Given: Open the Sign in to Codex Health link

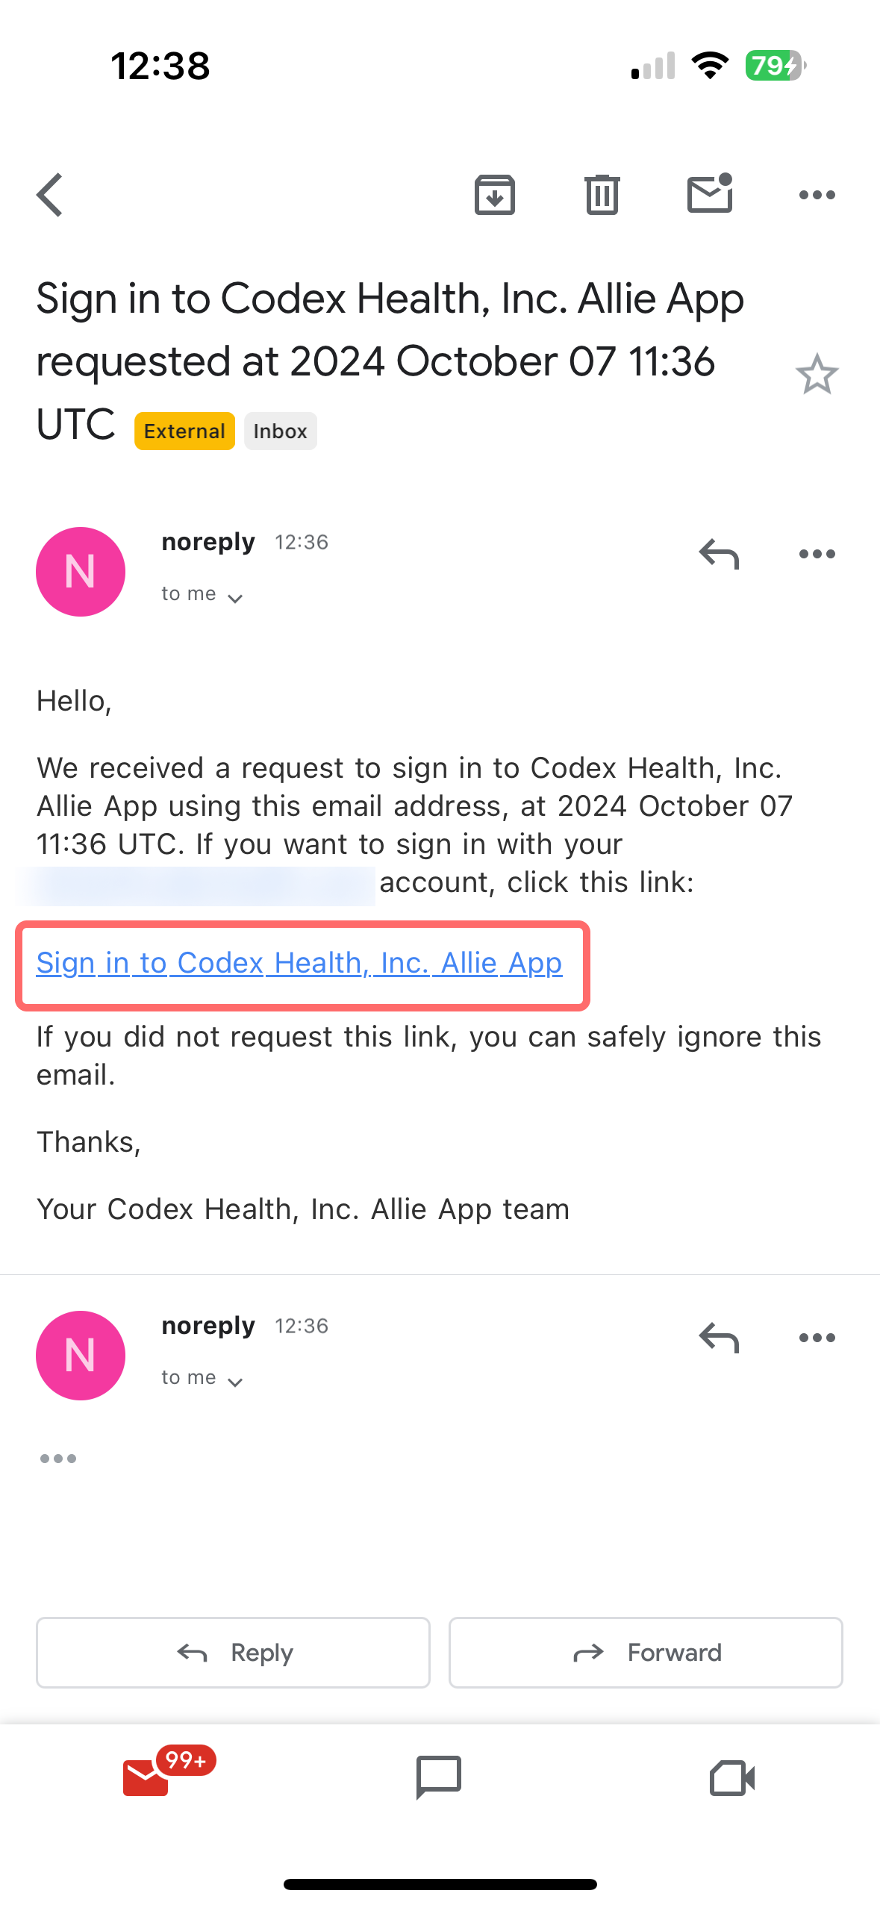Looking at the screenshot, I should click(299, 964).
